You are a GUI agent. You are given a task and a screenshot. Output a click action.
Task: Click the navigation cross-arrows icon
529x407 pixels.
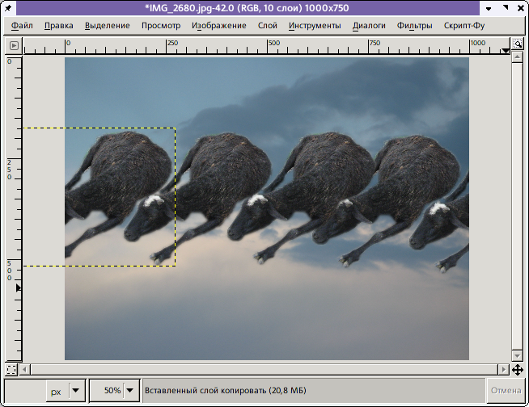517,370
